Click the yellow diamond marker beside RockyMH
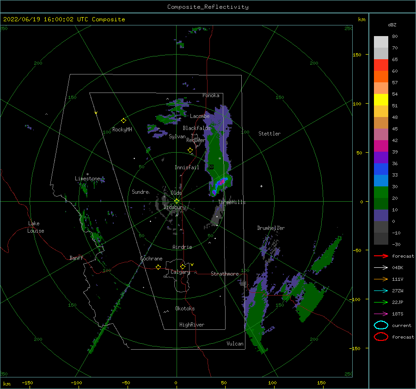 coord(123,121)
